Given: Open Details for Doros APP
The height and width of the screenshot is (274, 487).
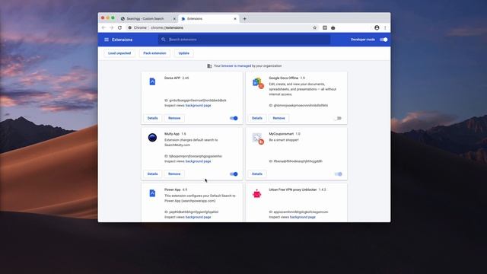Looking at the screenshot, I should tap(152, 118).
